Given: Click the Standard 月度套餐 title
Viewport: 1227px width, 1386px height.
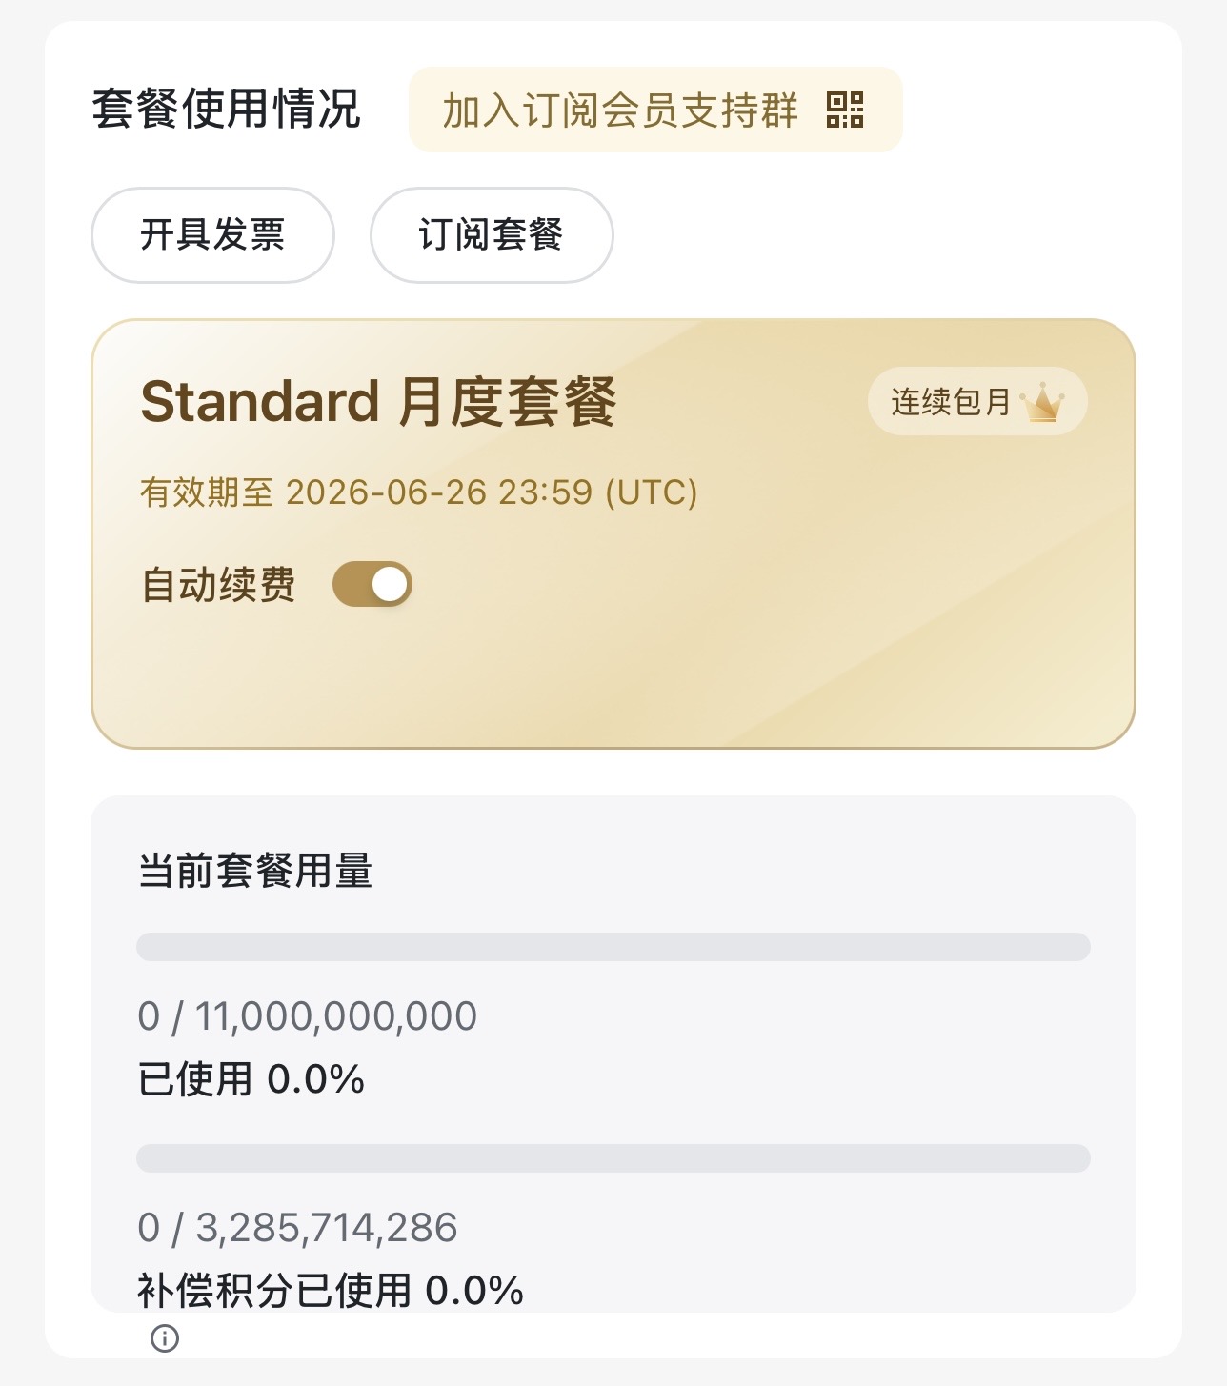Looking at the screenshot, I should click(378, 402).
